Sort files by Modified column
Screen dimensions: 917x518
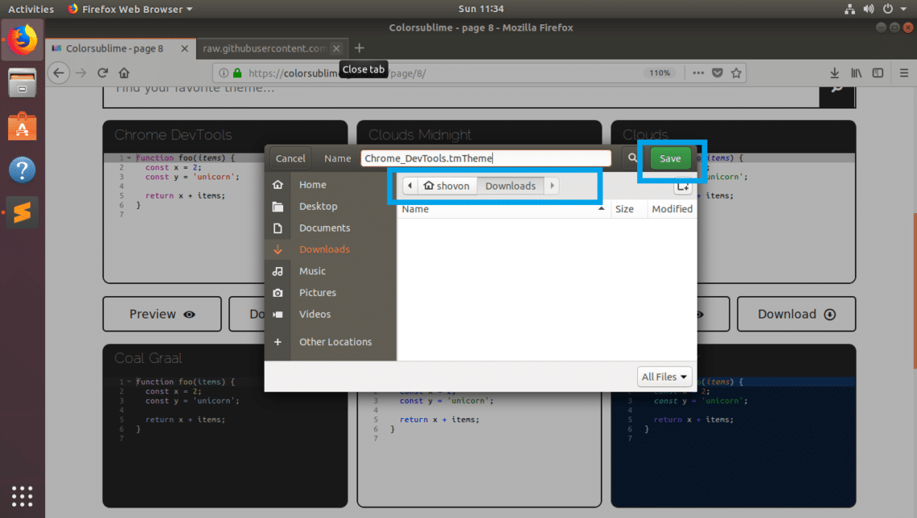pyautogui.click(x=672, y=209)
